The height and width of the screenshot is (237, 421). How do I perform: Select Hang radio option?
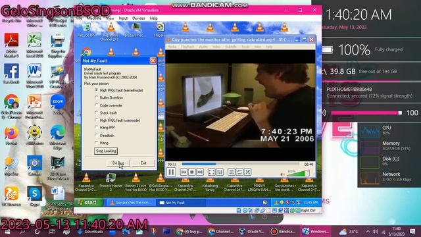[97, 143]
